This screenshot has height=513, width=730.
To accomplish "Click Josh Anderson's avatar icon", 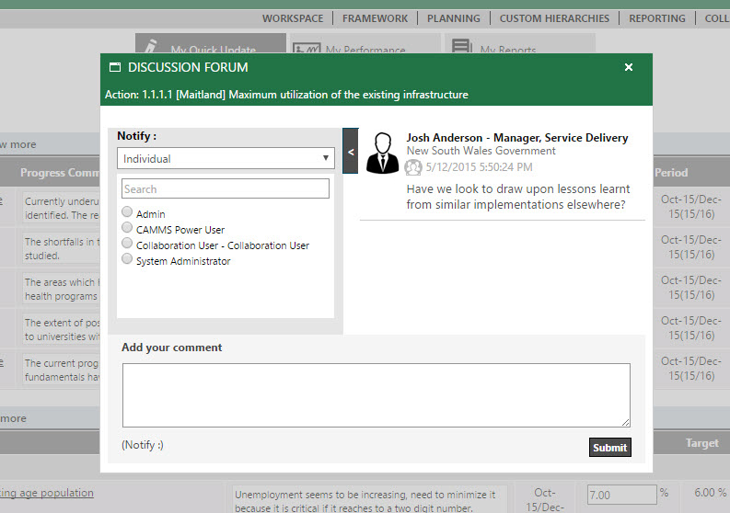I will click(382, 153).
